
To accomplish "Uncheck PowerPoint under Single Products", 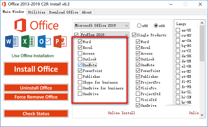I will click(x=138, y=71).
